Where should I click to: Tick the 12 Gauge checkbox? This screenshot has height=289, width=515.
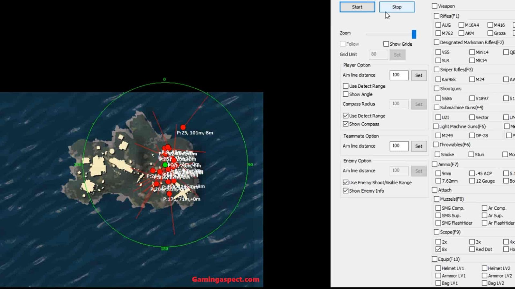(x=472, y=181)
